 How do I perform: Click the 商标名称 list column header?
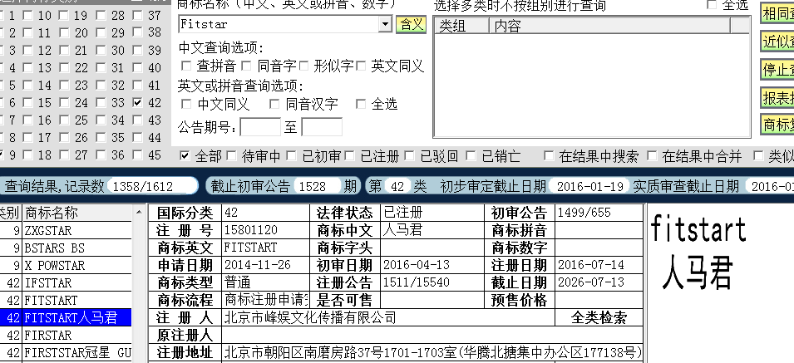click(x=77, y=213)
